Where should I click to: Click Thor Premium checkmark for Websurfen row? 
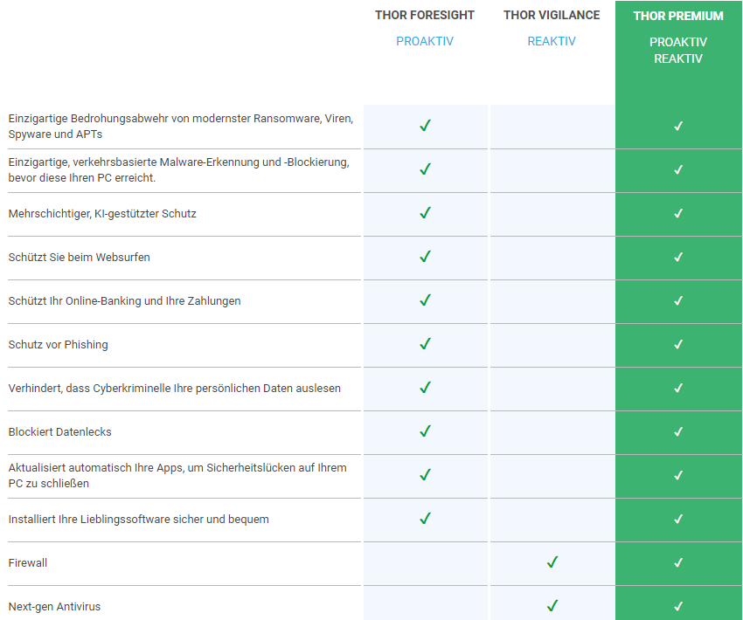[678, 257]
